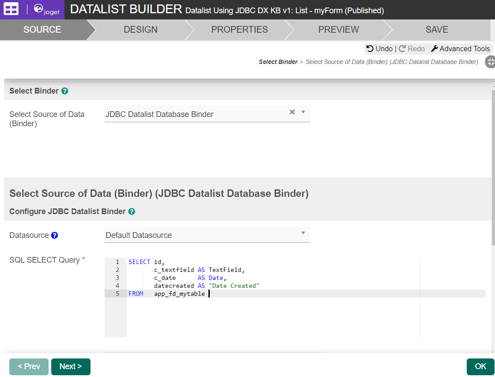Expand the Select Source of Data dropdown
The height and width of the screenshot is (377, 495).
click(303, 112)
